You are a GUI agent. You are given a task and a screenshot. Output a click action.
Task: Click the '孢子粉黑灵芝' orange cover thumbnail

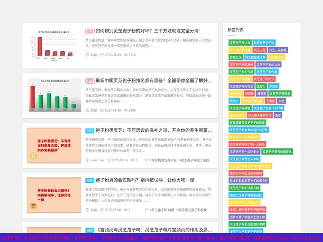pyautogui.click(x=54, y=146)
